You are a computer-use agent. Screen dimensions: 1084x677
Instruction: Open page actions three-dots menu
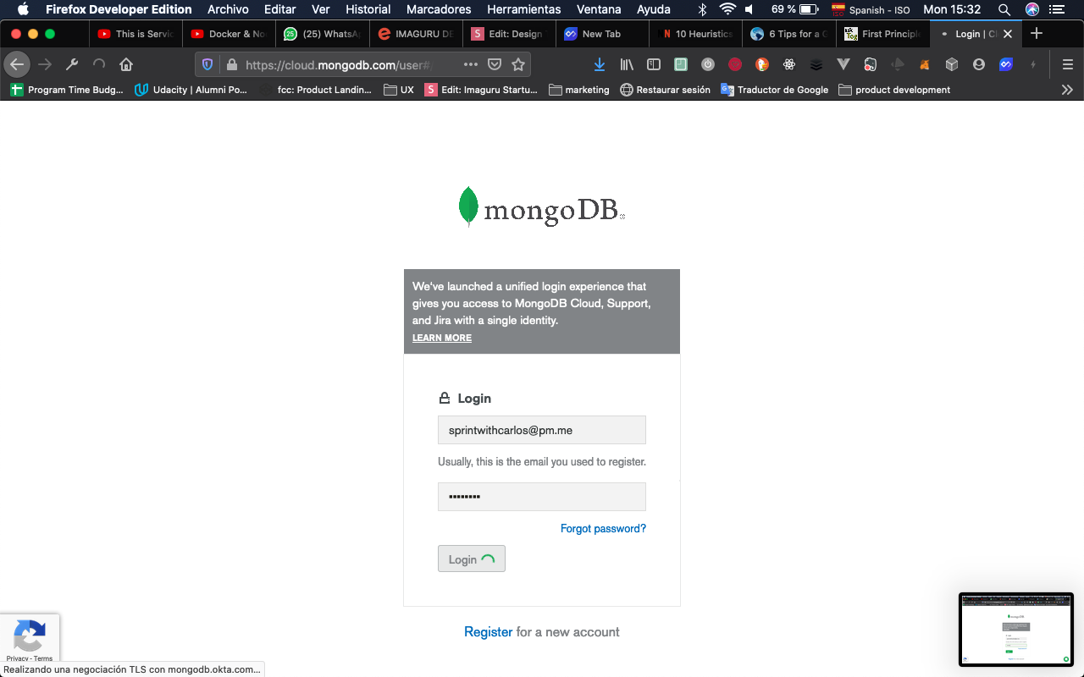[x=471, y=64]
